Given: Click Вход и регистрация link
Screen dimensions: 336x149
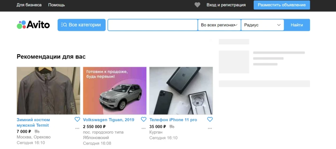Looking at the screenshot, I should [226, 5].
